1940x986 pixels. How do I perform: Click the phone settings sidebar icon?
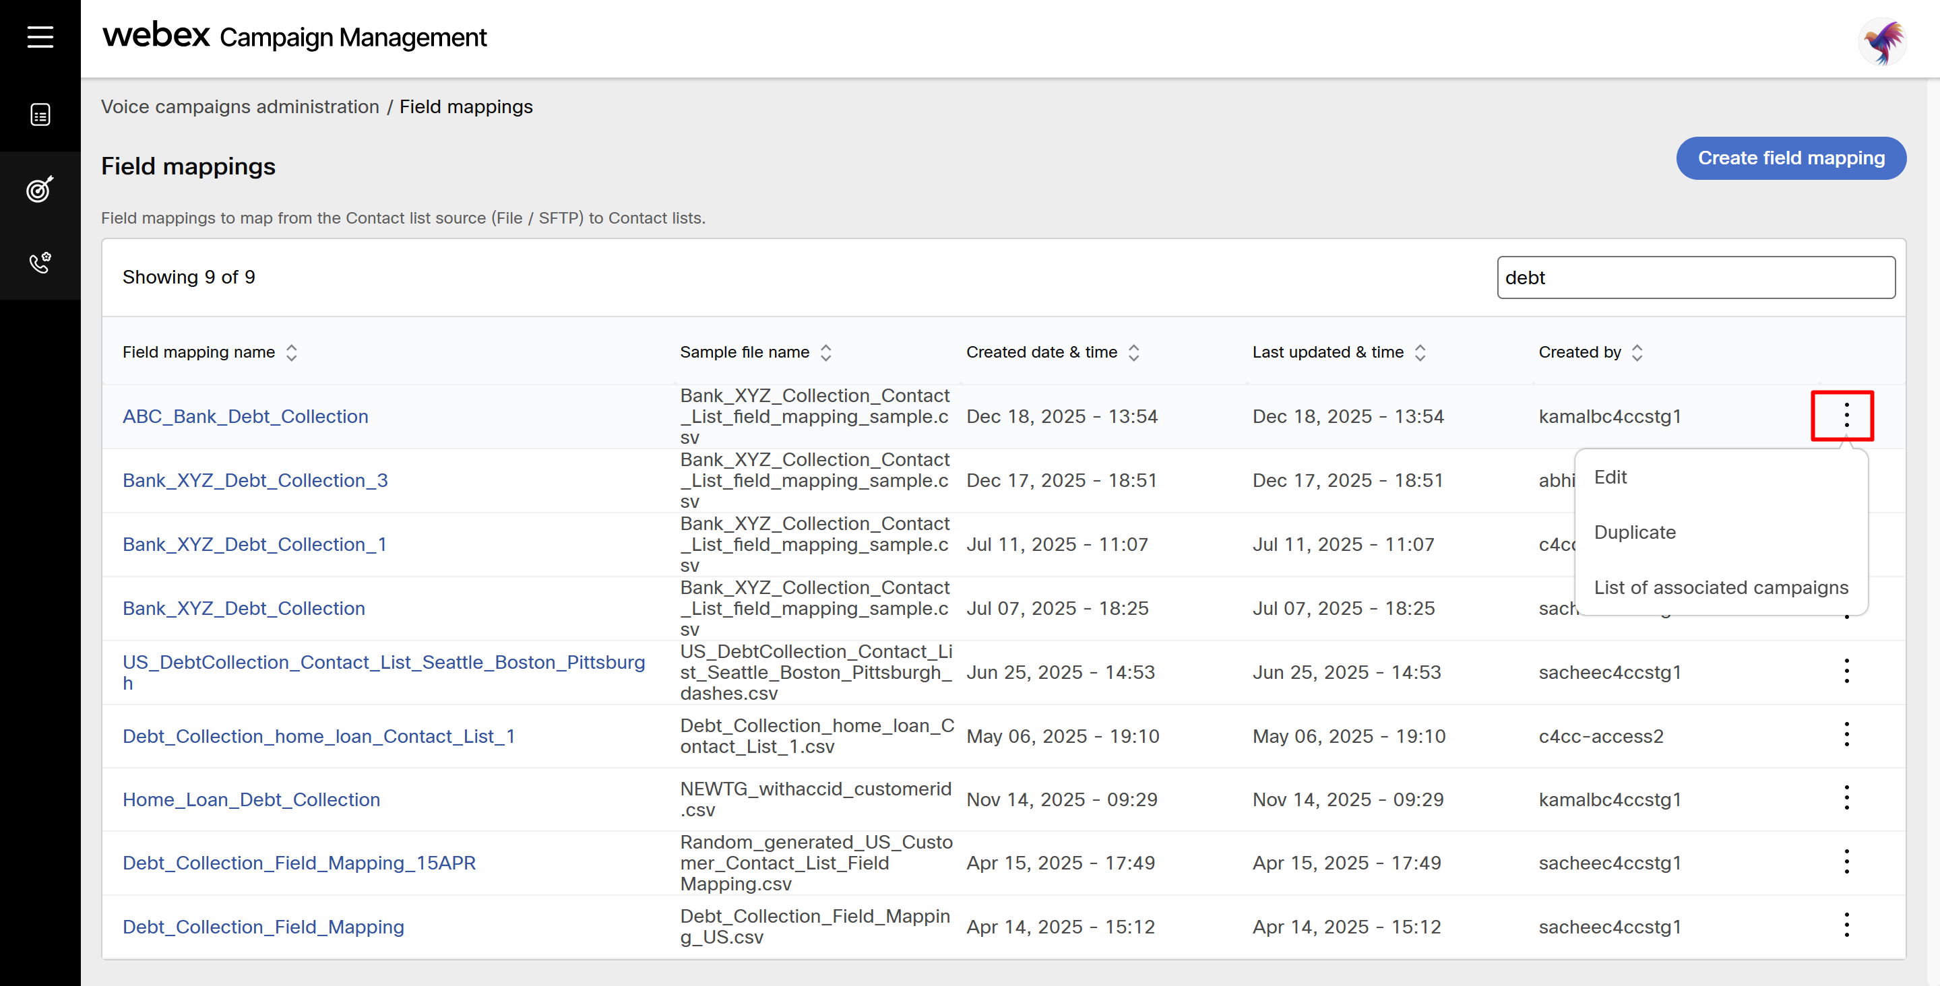[40, 263]
